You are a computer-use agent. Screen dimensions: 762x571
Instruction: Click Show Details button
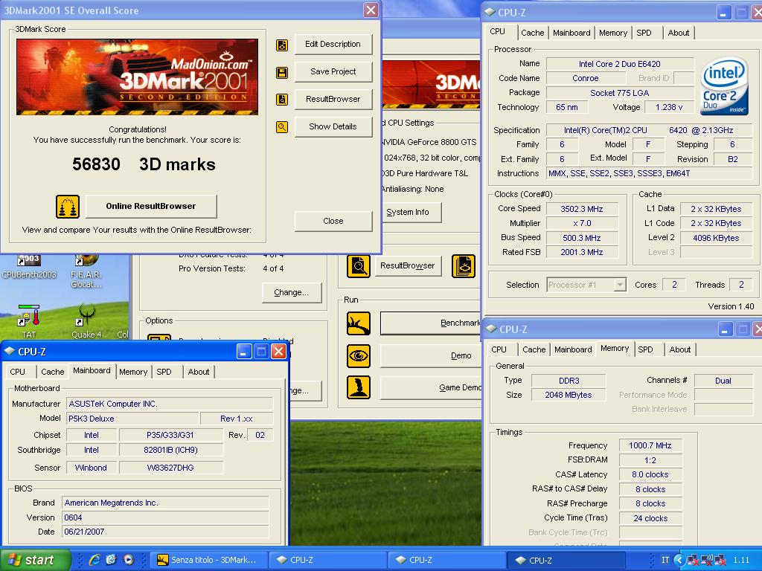[x=333, y=126]
